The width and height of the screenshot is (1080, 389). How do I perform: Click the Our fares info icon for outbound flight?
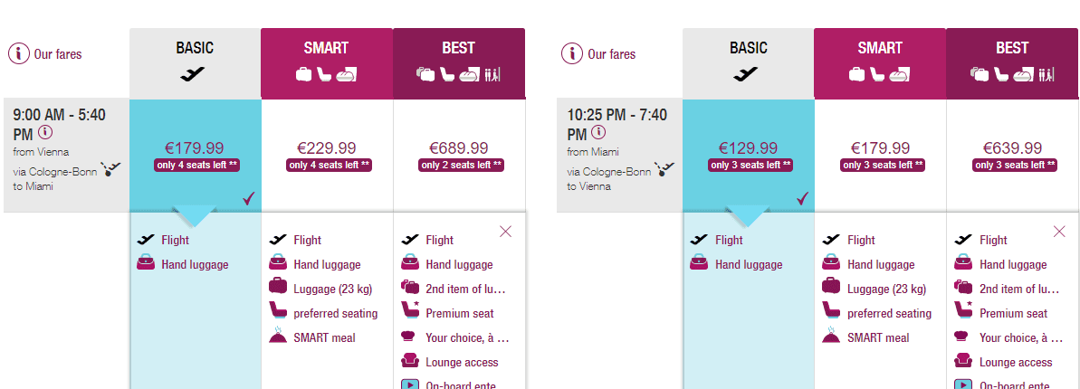(19, 53)
